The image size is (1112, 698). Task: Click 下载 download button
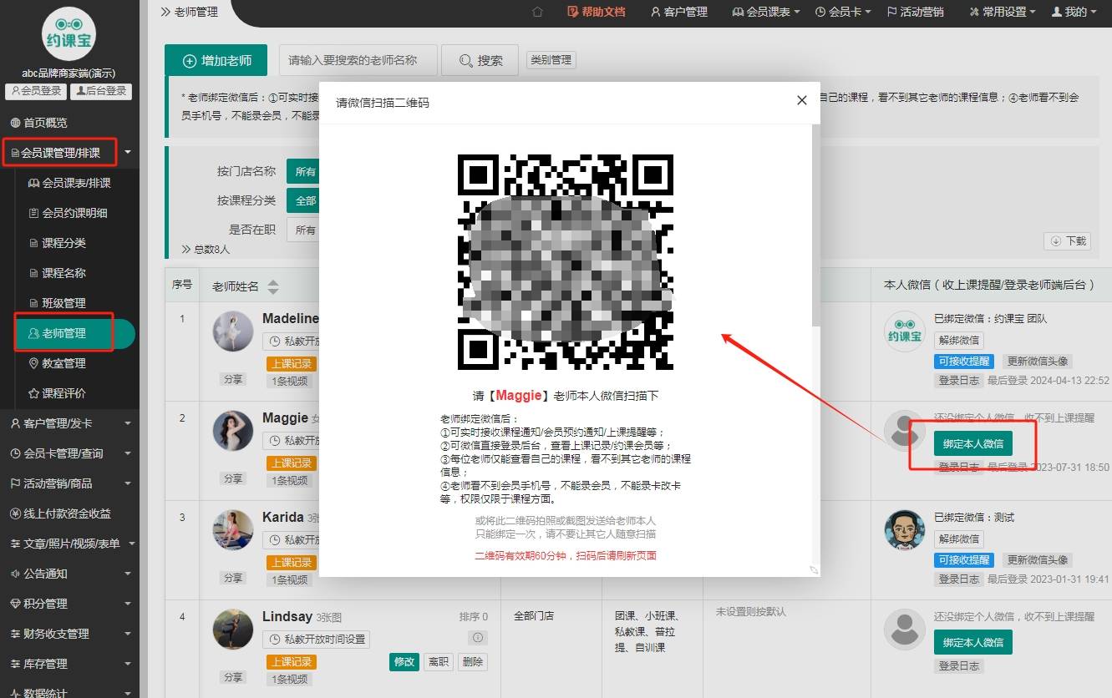1068,240
